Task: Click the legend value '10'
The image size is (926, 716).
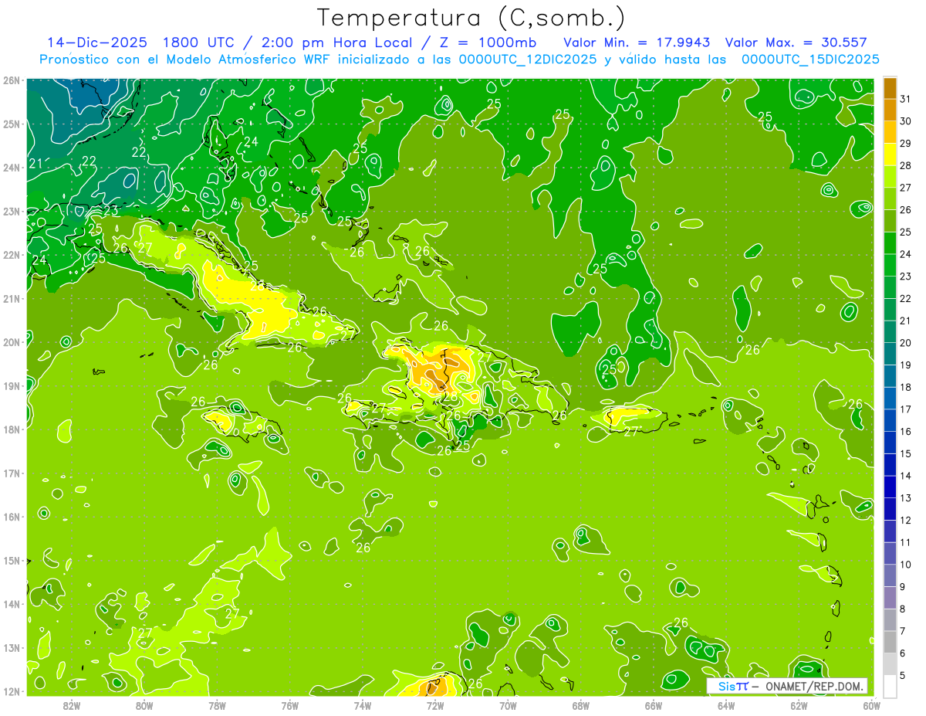Action: click(906, 565)
